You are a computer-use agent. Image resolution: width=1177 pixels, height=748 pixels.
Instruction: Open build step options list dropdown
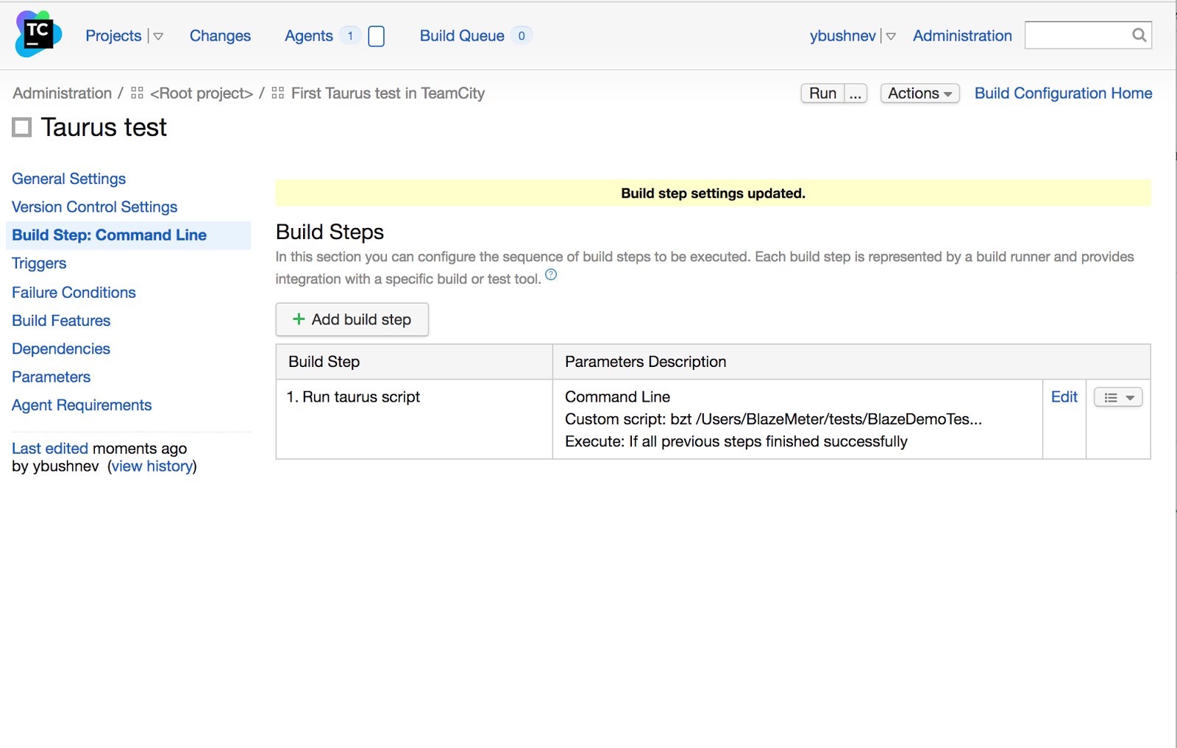click(x=1118, y=397)
